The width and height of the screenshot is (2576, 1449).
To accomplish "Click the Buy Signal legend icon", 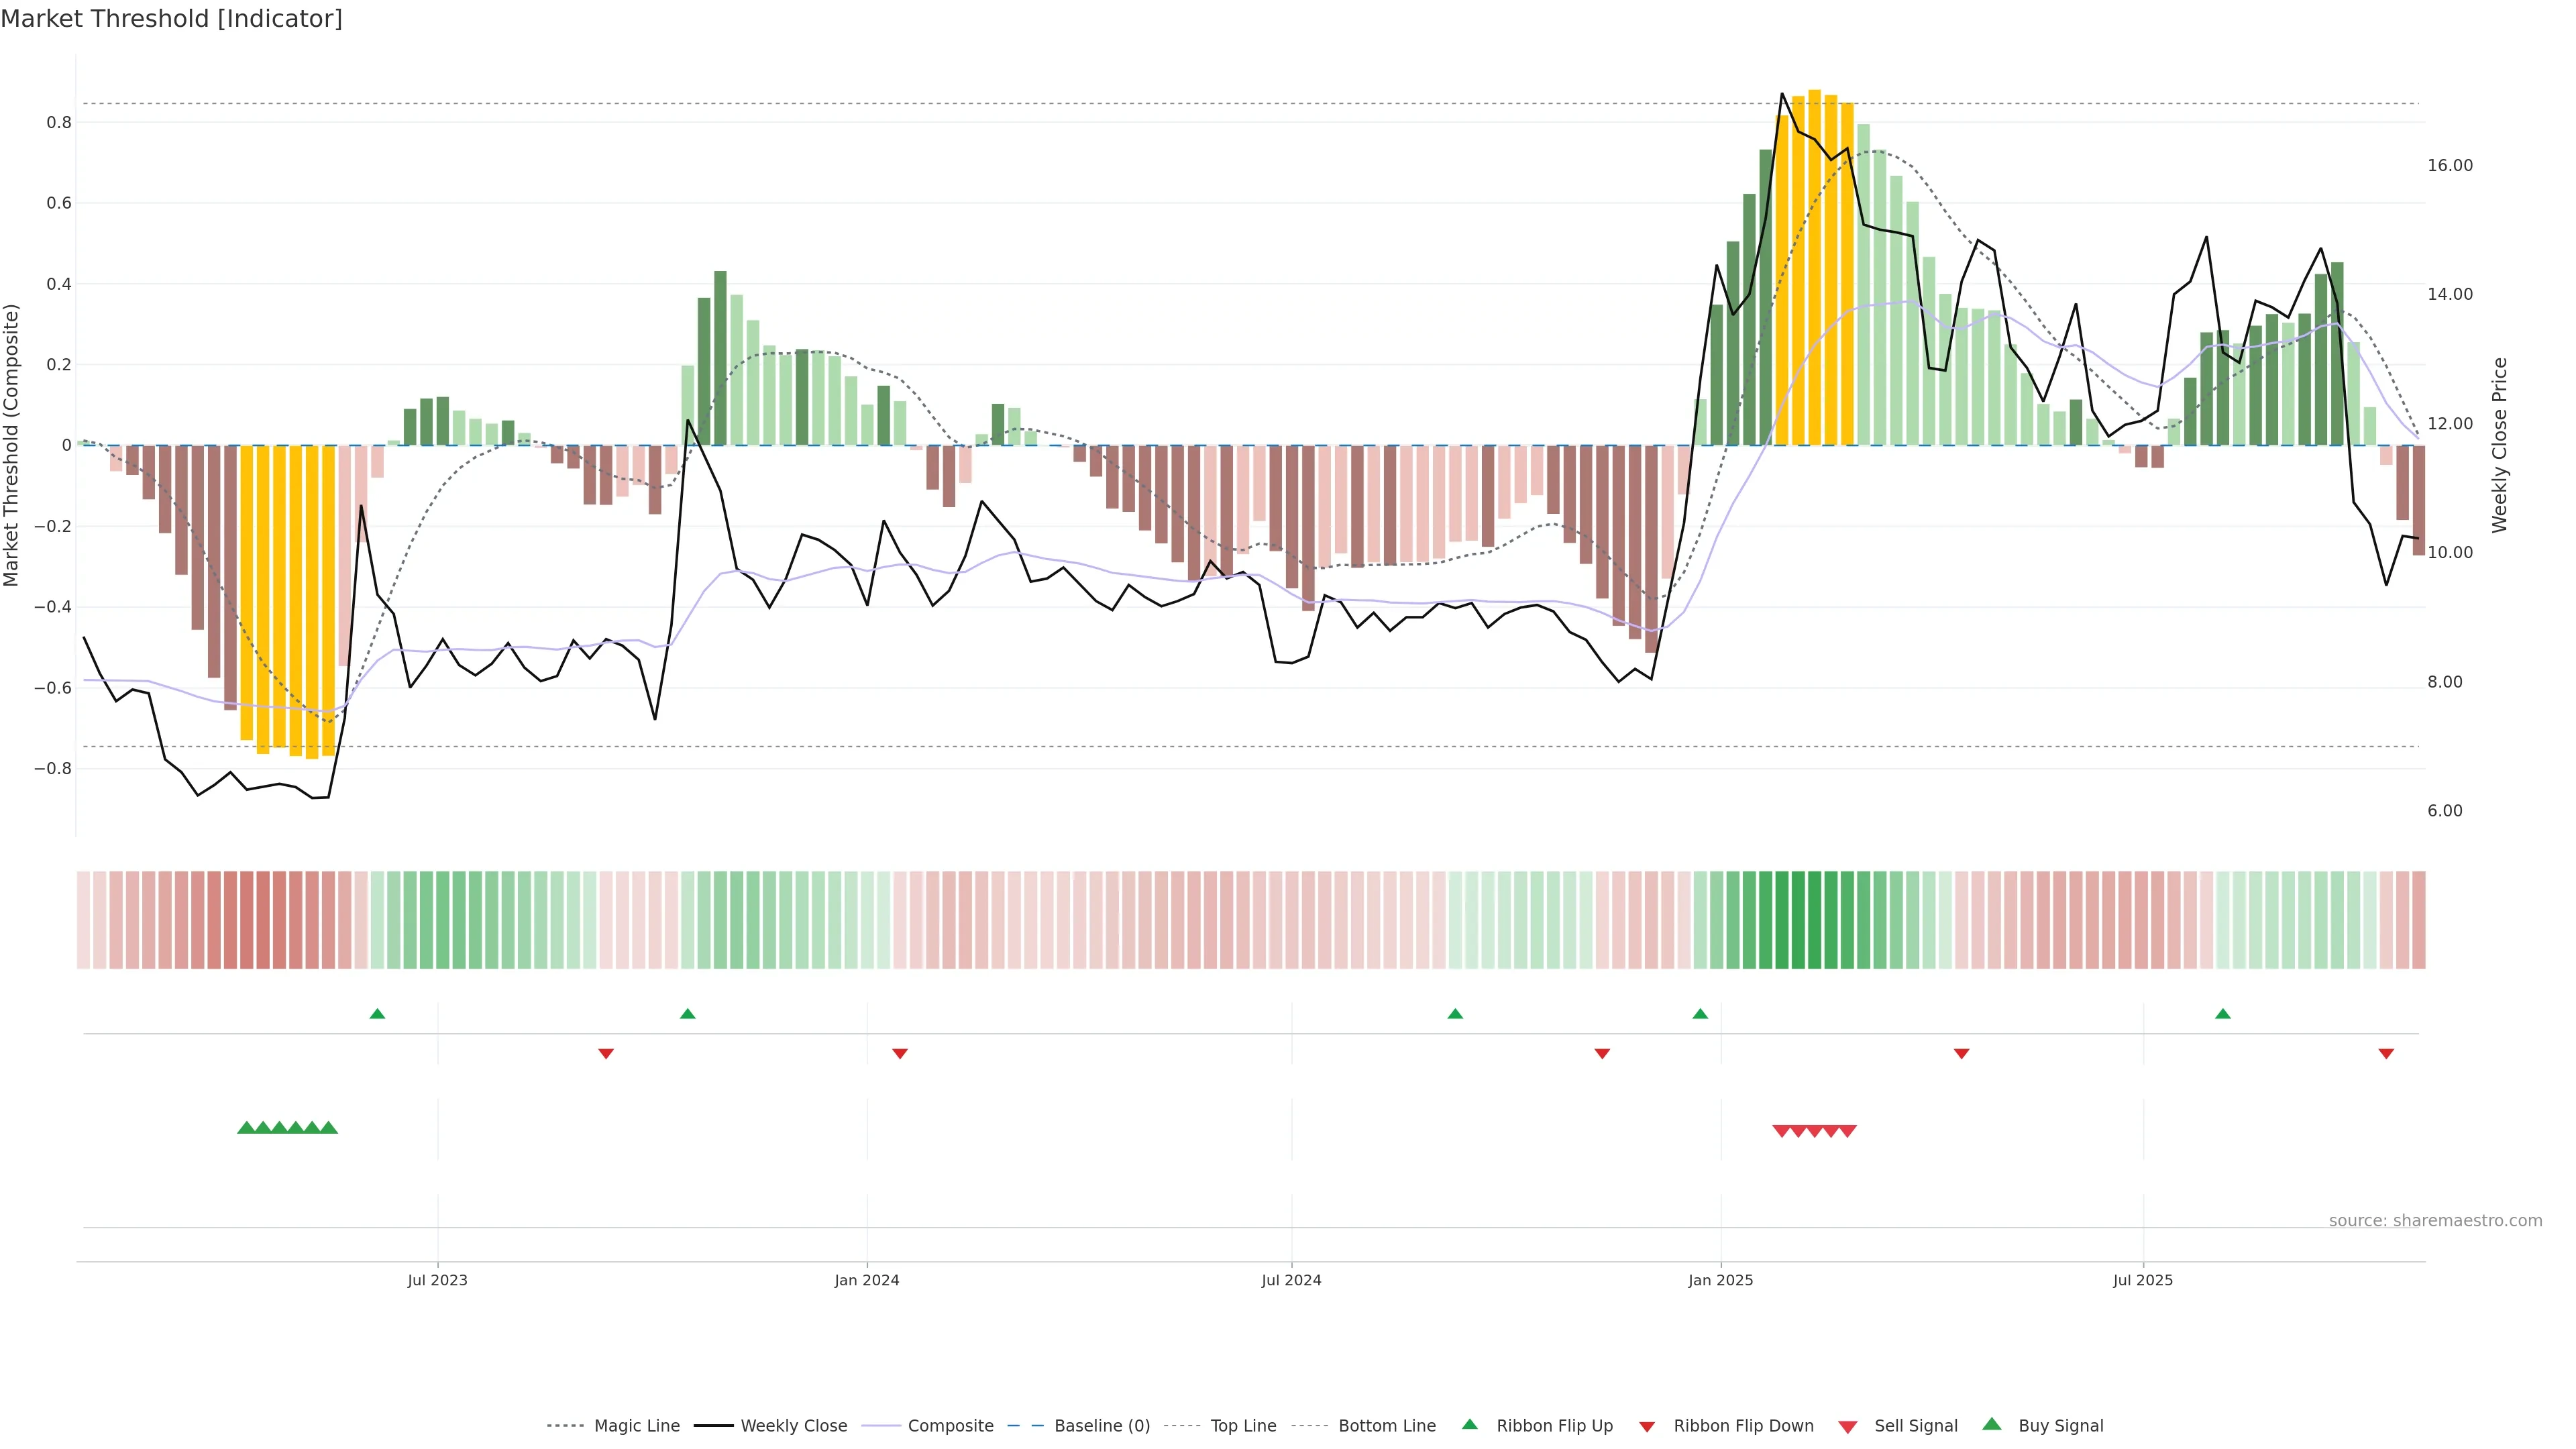I will [x=1991, y=1425].
